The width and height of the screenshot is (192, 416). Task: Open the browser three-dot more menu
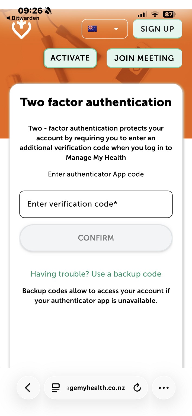[x=164, y=388]
